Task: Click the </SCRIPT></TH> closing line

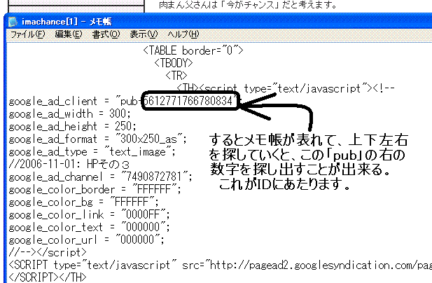Action: pos(48,277)
